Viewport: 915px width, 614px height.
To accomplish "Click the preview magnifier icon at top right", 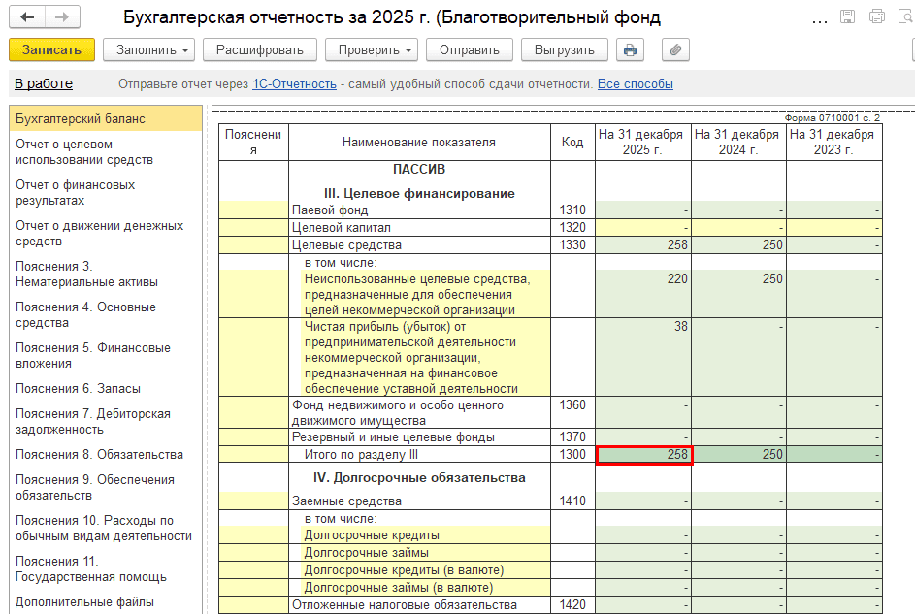I will (905, 17).
